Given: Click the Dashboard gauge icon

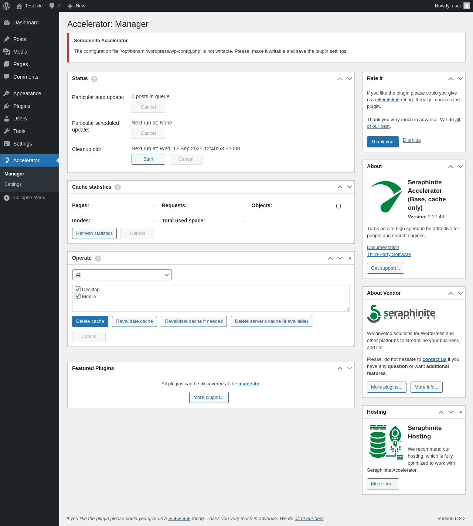Looking at the screenshot, I should [7, 23].
